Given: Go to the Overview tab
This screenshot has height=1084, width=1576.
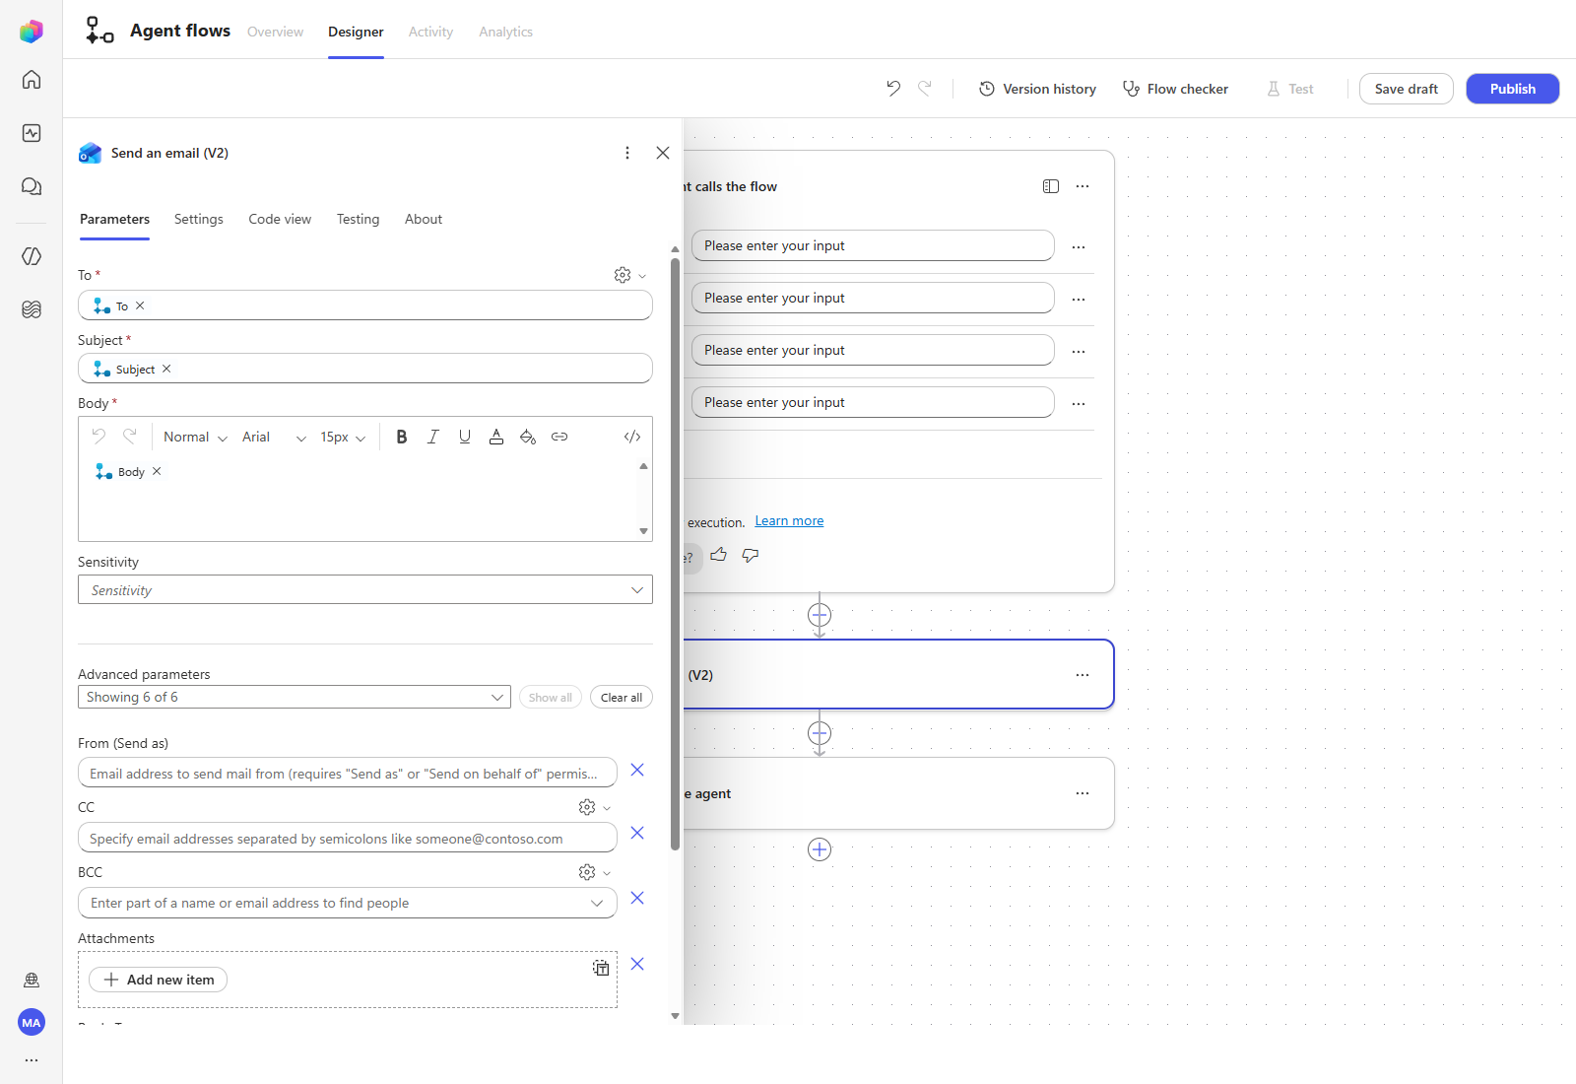Looking at the screenshot, I should 275,32.
